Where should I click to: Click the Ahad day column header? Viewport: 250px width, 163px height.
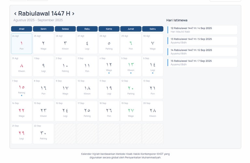coord(21,29)
